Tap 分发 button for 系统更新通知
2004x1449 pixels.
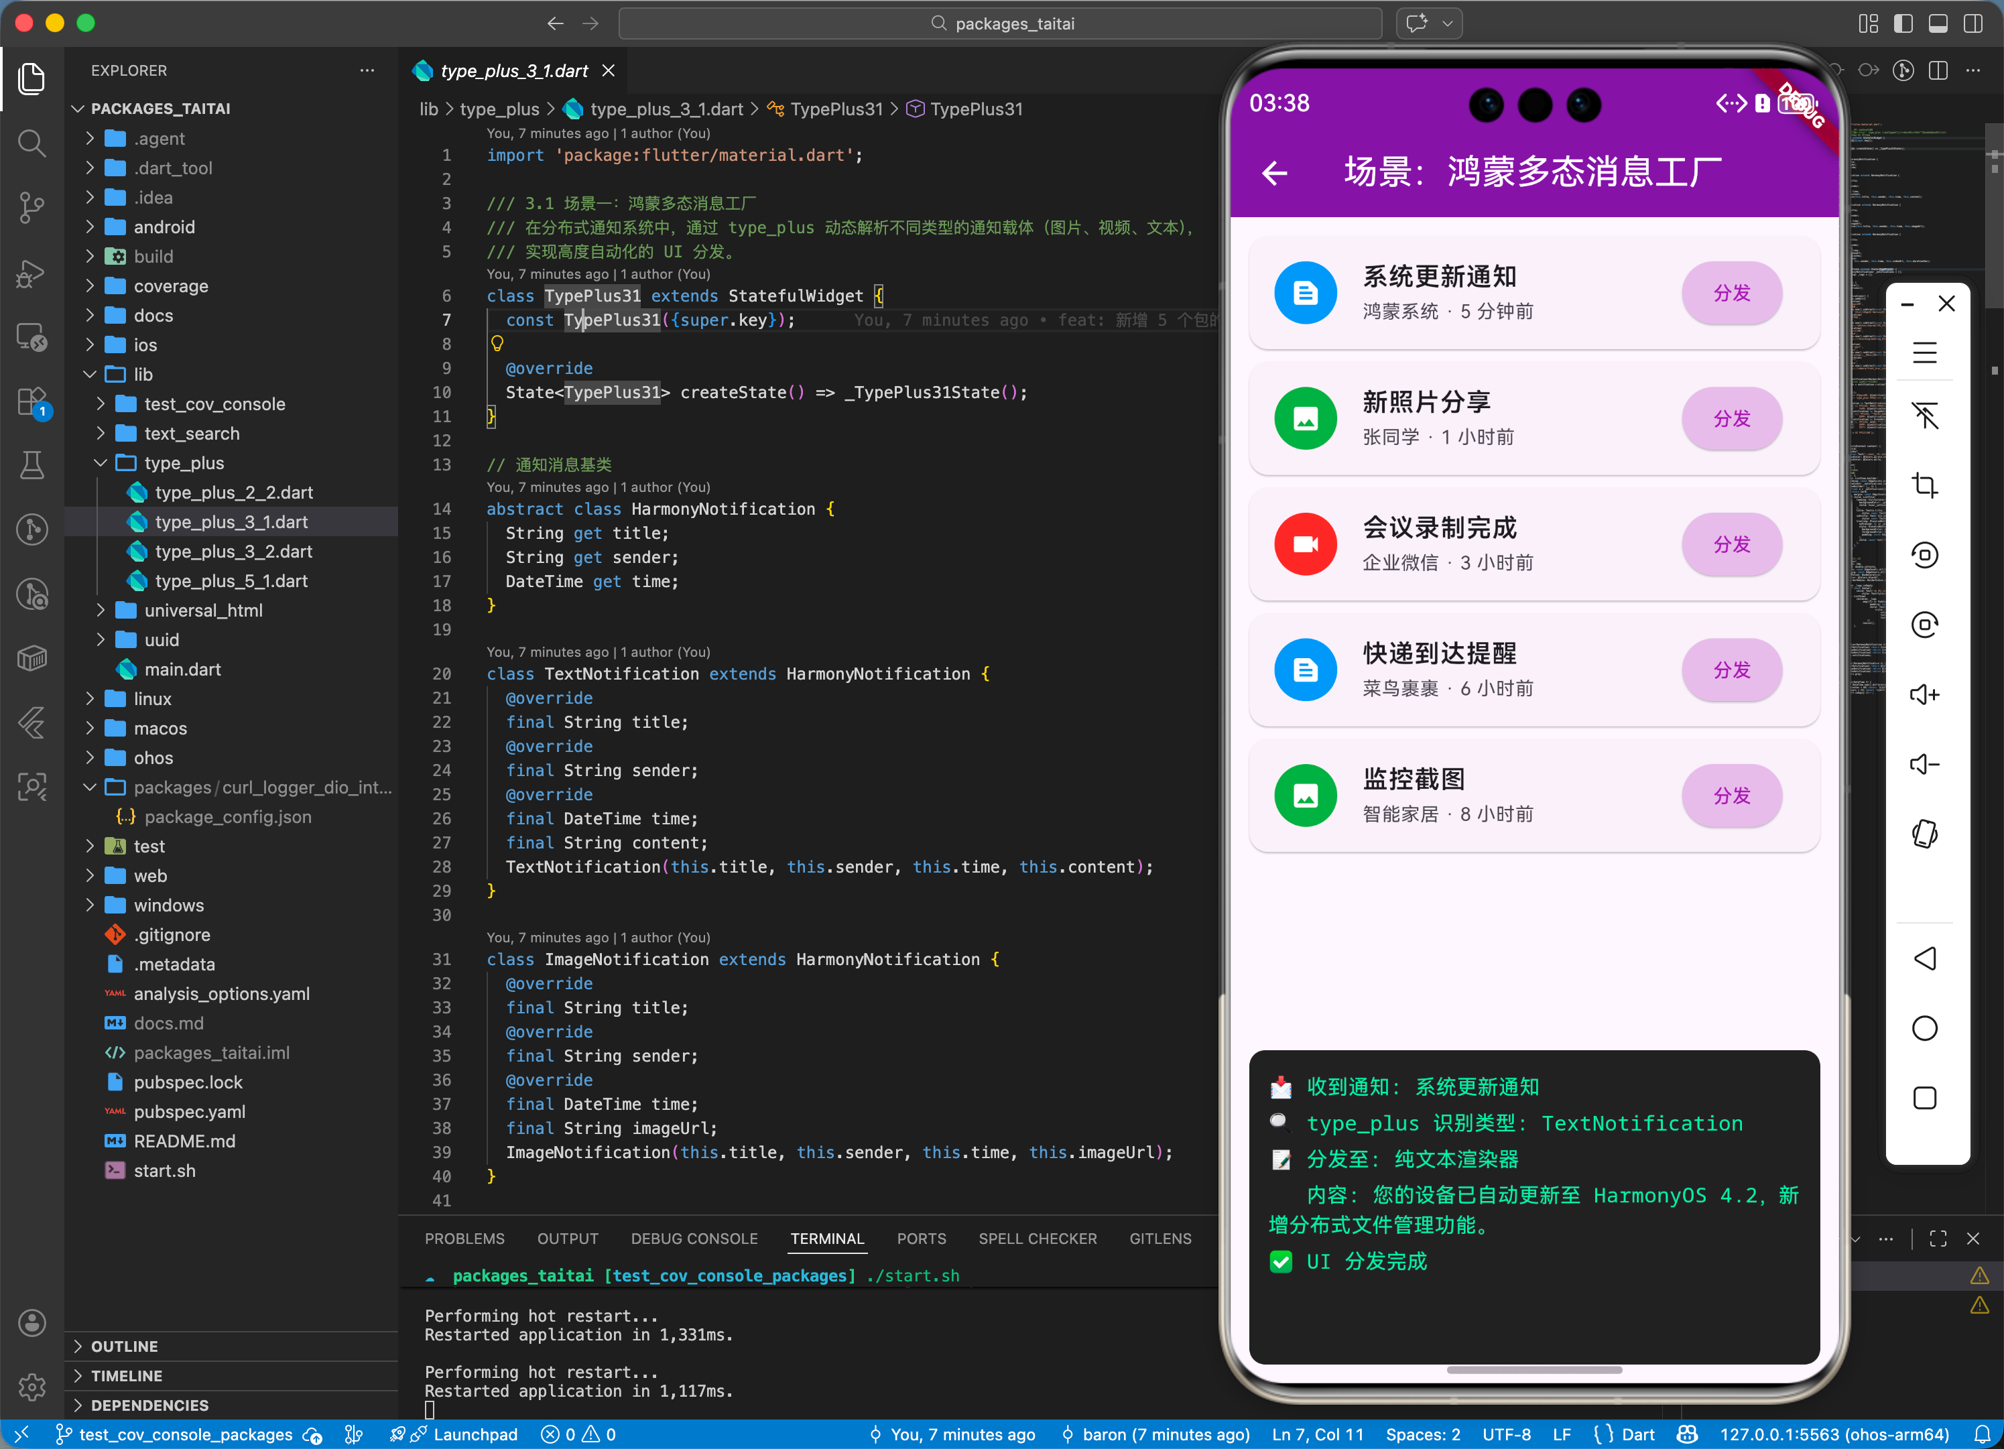[x=1731, y=294]
